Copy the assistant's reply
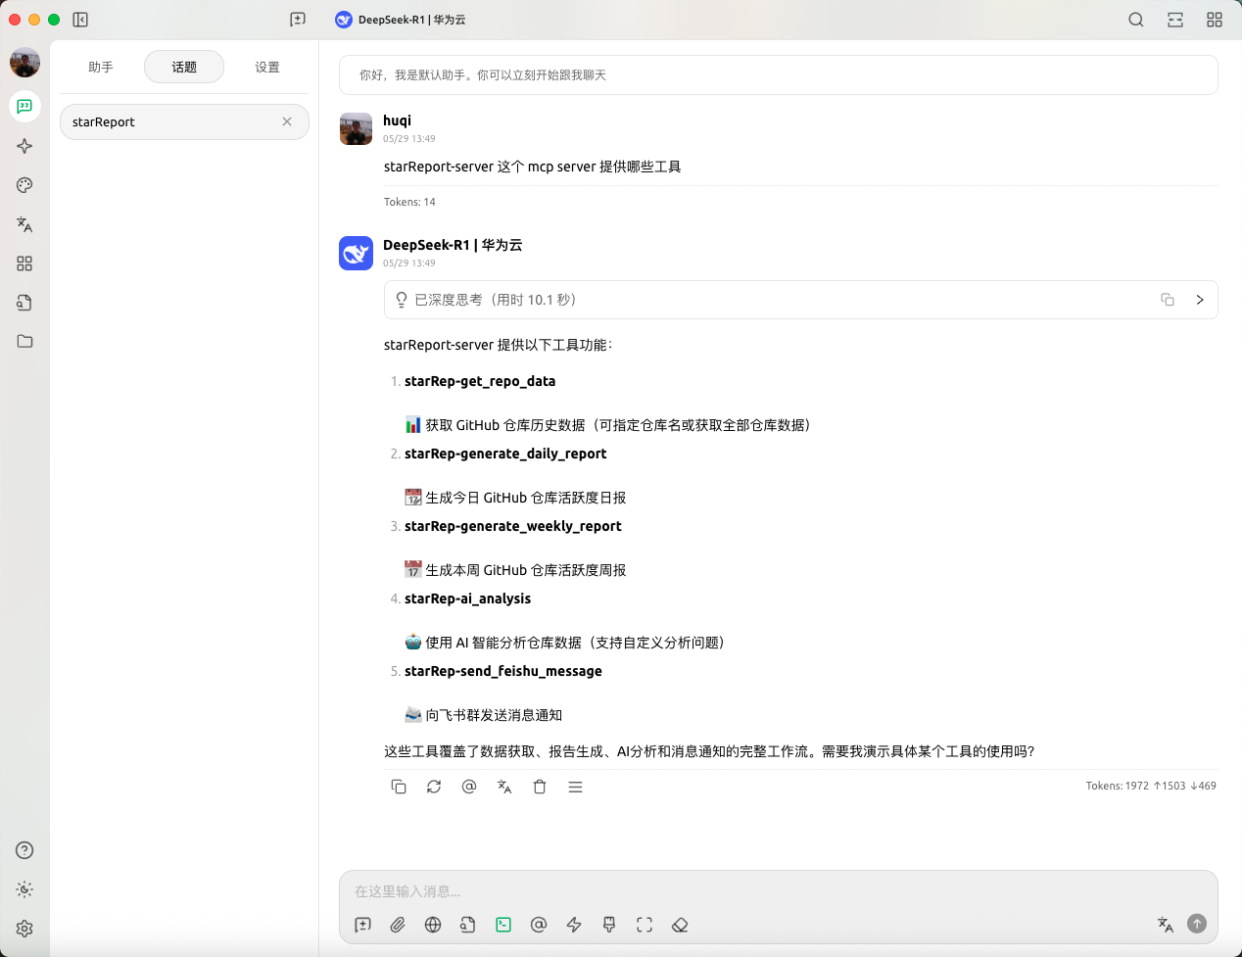The width and height of the screenshot is (1242, 957). [399, 787]
